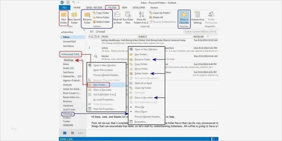Show All messages filter
The height and width of the screenshot is (141, 282).
pyautogui.click(x=91, y=32)
